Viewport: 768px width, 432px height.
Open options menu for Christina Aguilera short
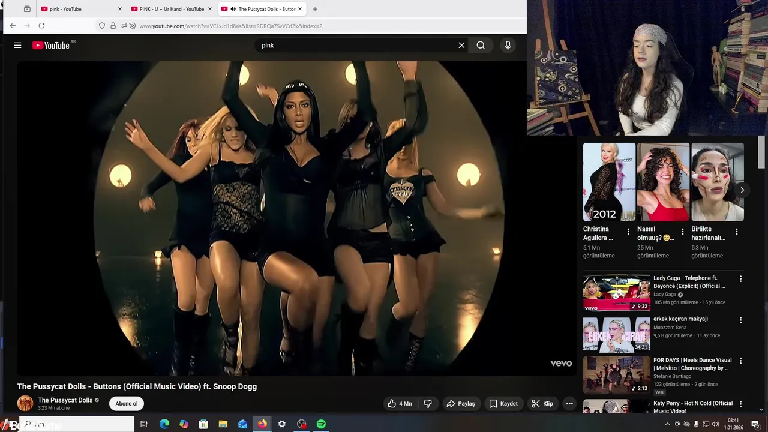coord(628,232)
